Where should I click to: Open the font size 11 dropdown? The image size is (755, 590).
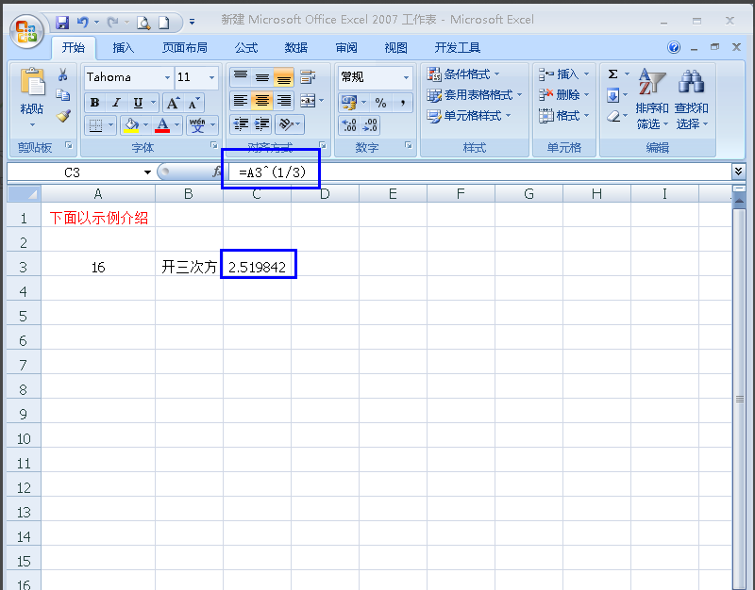pyautogui.click(x=211, y=77)
